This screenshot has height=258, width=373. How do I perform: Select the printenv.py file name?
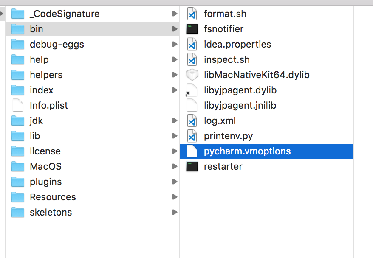229,136
